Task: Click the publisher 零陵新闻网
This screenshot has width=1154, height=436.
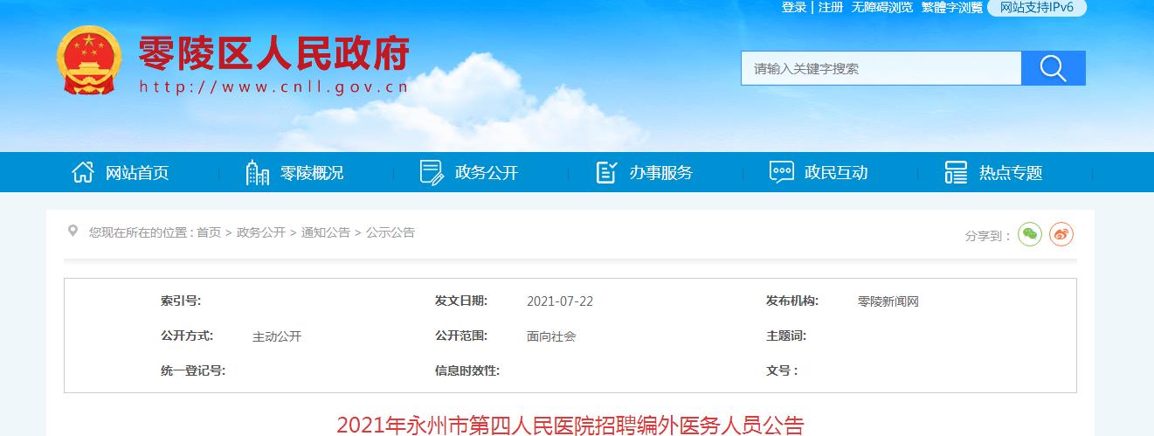Action: click(888, 301)
